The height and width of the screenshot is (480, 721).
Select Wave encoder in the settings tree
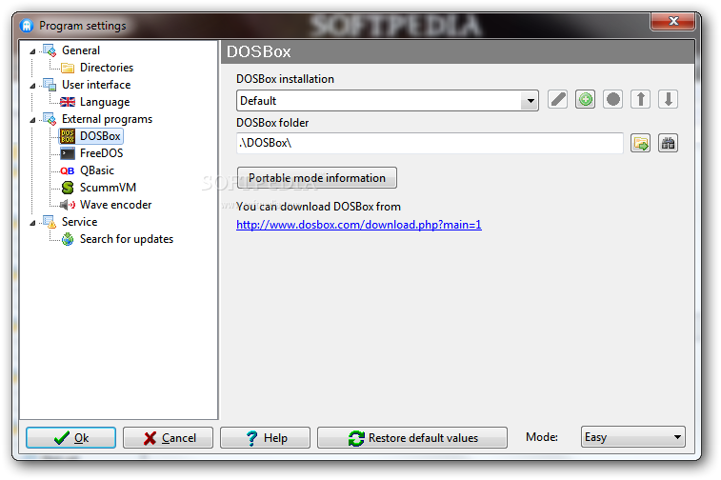tap(116, 205)
